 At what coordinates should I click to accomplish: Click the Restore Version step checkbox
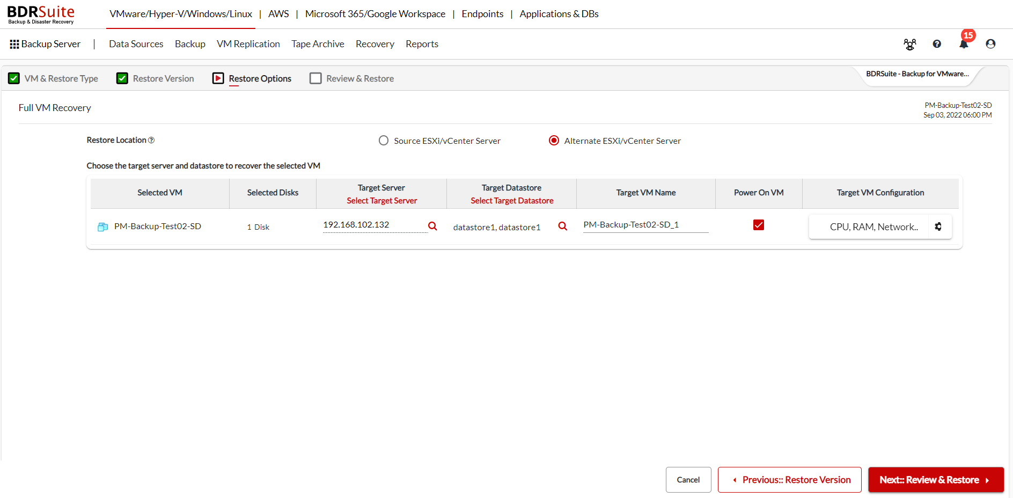[122, 78]
